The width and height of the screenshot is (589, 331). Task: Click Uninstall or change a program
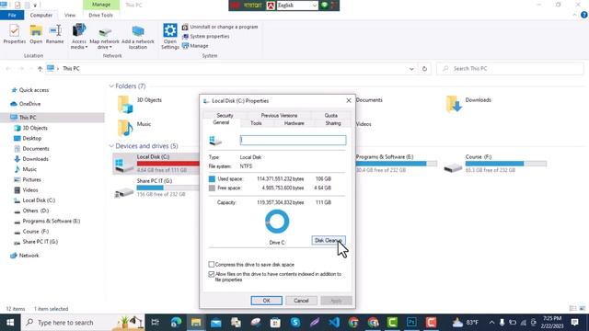220,27
